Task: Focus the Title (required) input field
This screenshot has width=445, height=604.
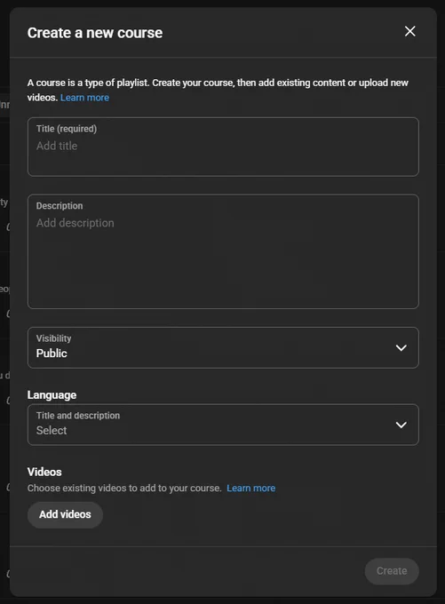Action: (x=223, y=147)
